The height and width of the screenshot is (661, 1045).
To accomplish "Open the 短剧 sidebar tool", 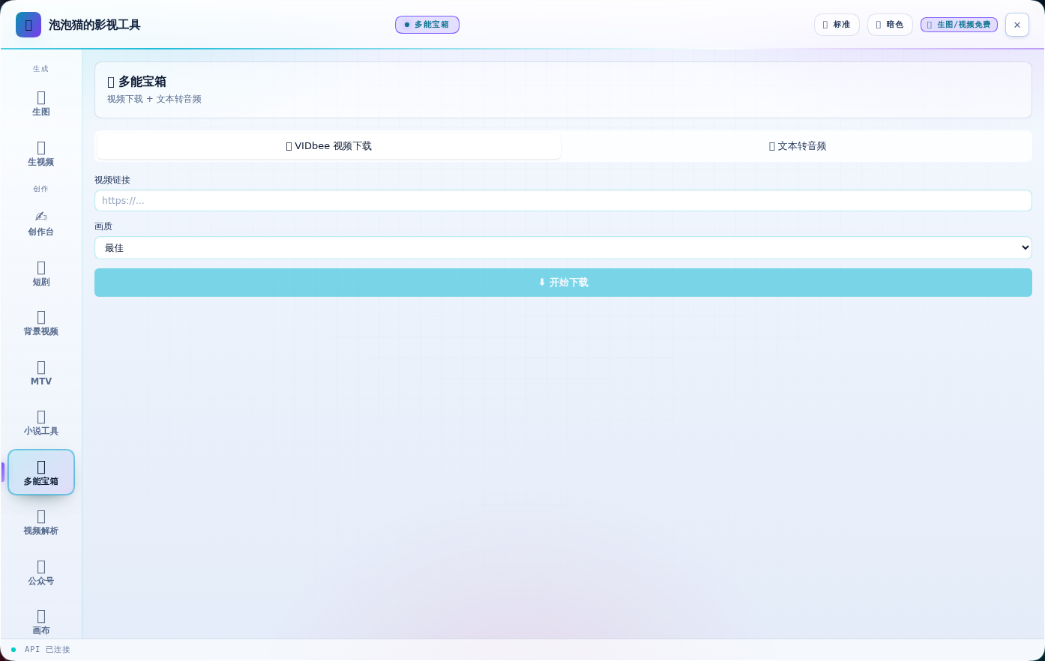I will coord(41,274).
